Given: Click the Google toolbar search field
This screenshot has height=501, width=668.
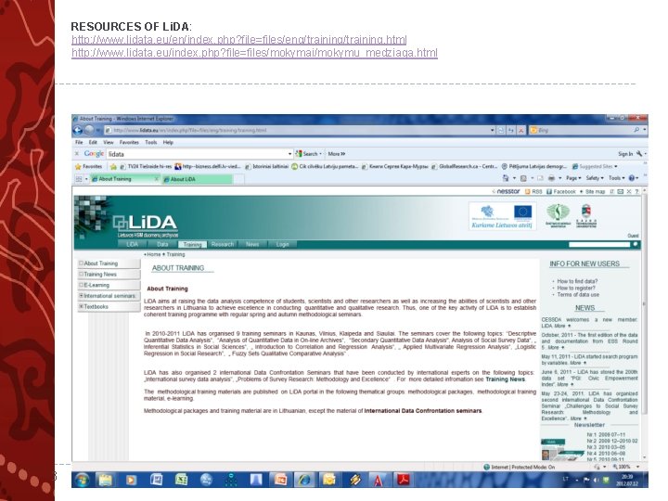Looking at the screenshot, I should 198,154.
